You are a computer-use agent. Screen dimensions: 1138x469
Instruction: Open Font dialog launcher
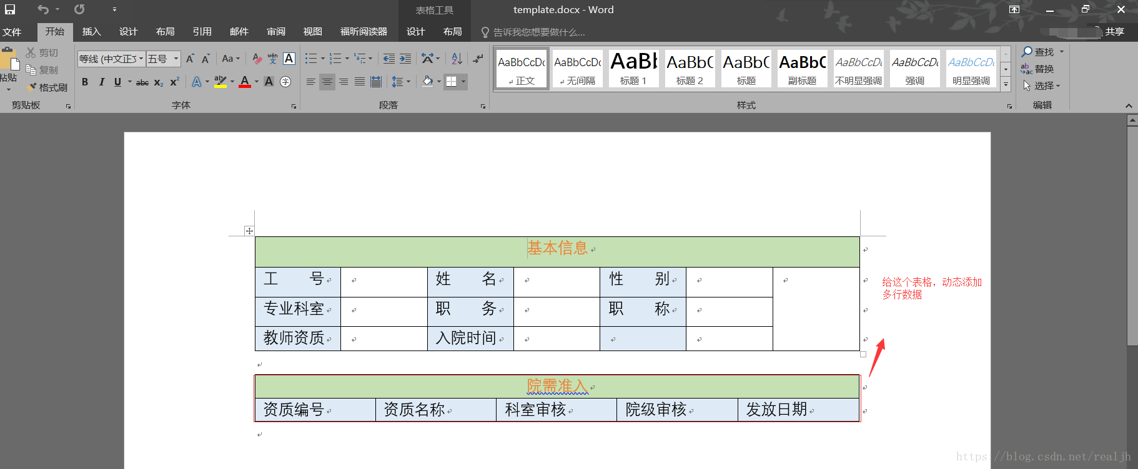294,107
